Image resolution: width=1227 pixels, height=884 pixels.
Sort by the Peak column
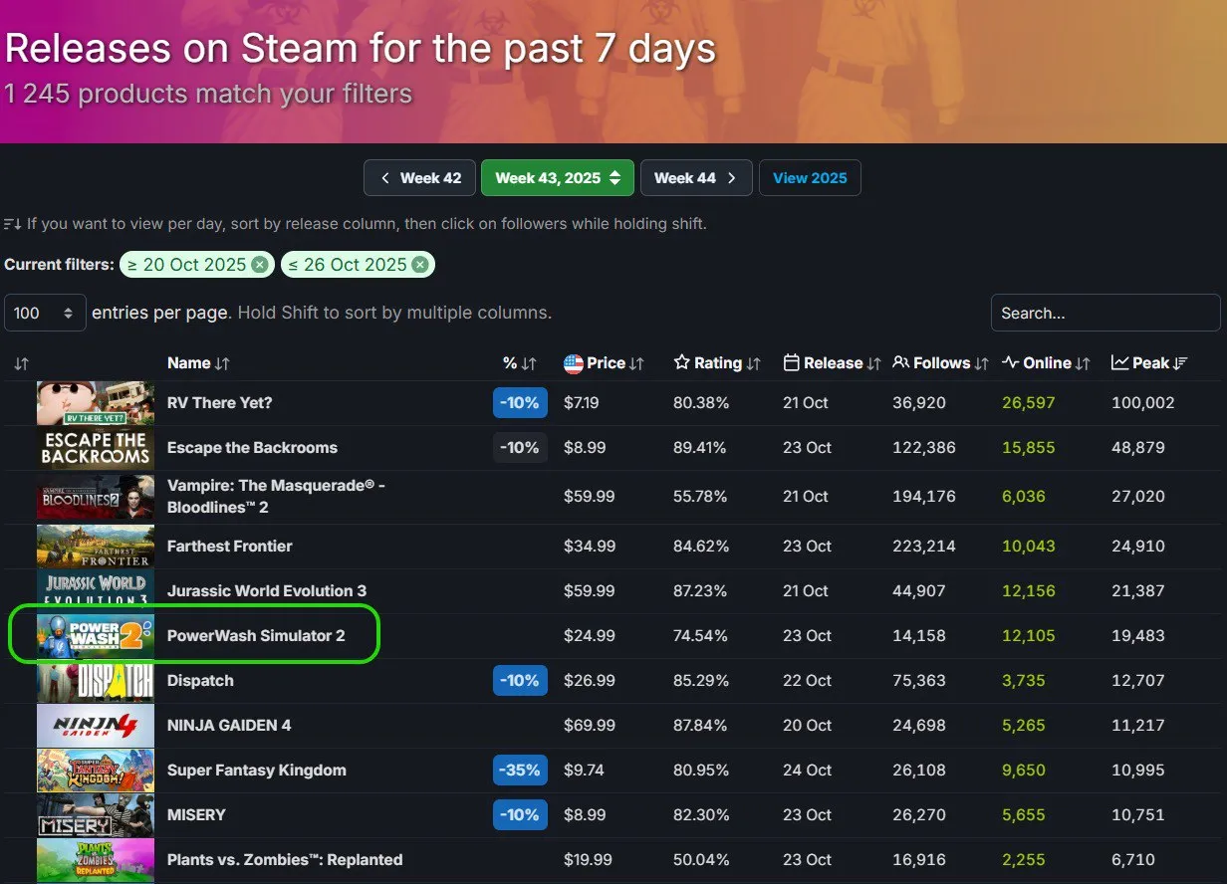pyautogui.click(x=1149, y=363)
